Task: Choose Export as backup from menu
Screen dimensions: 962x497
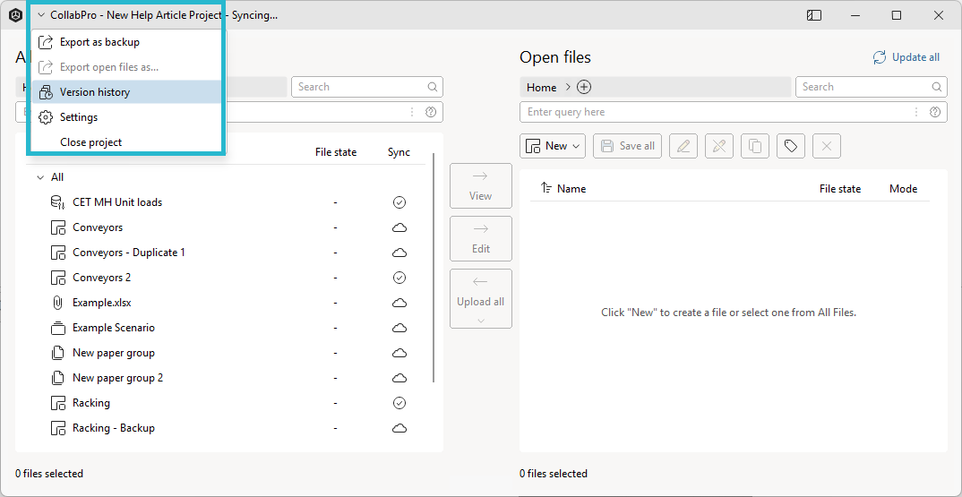Action: click(x=126, y=42)
